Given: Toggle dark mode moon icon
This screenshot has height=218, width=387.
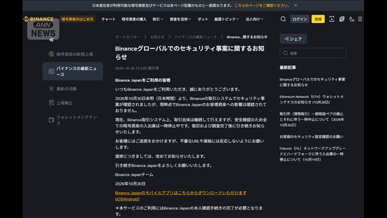Looking at the screenshot, I should tap(352, 19).
